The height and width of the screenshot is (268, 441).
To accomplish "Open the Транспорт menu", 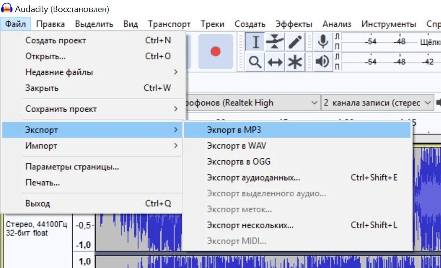I will (x=169, y=24).
